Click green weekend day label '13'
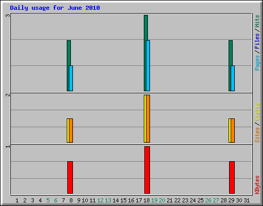 coord(108,200)
